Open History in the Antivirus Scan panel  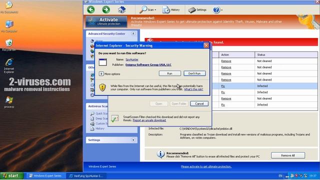pos(97,128)
